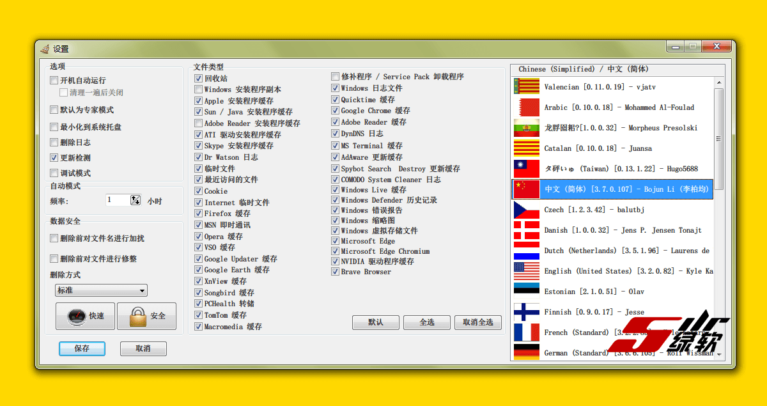Open the 删除方式 dropdown showing 标准
Image resolution: width=767 pixels, height=406 pixels.
pyautogui.click(x=101, y=290)
